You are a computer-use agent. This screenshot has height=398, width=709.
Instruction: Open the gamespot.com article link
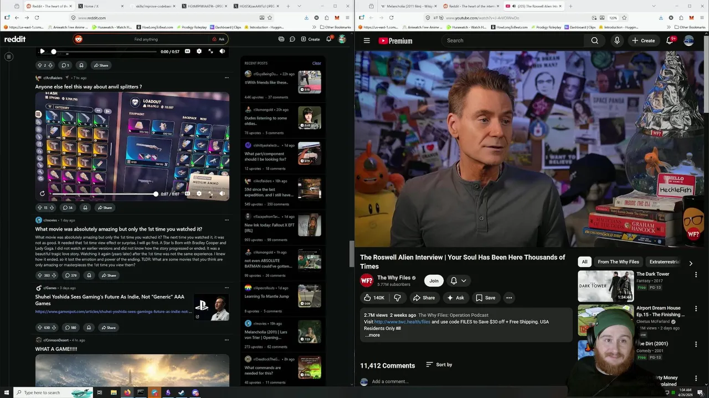coord(114,311)
